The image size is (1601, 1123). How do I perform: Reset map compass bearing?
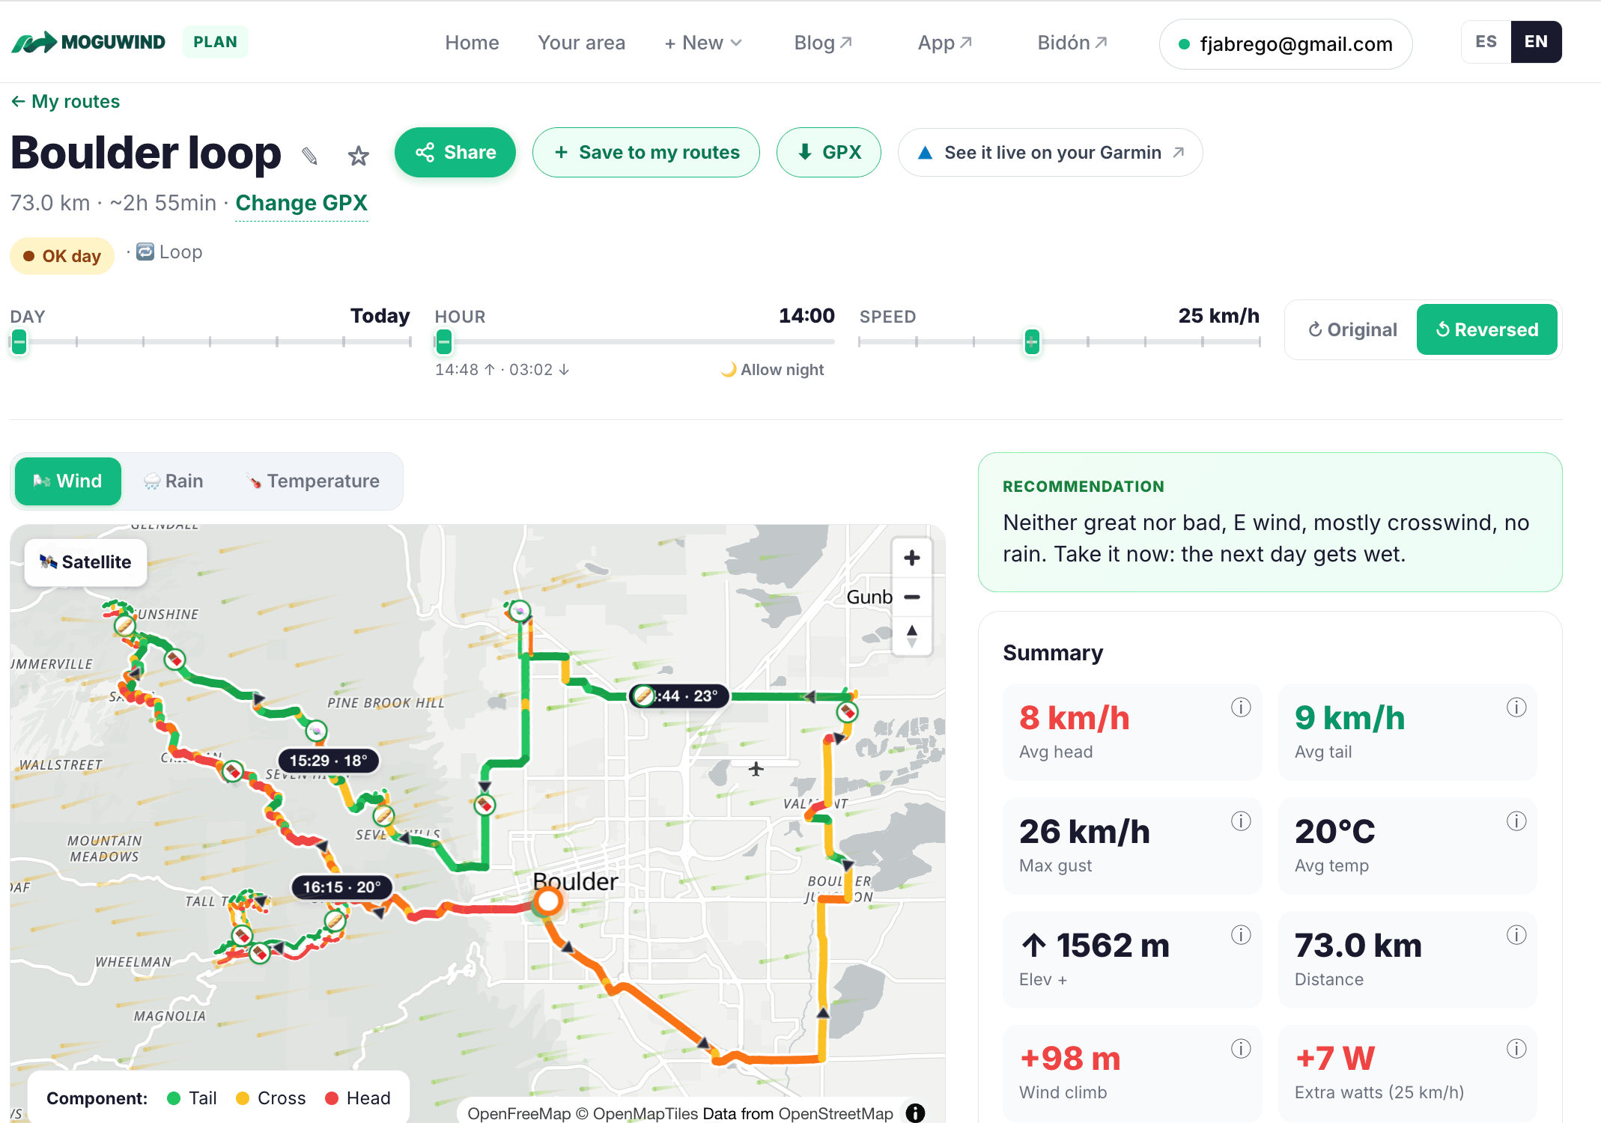[911, 636]
